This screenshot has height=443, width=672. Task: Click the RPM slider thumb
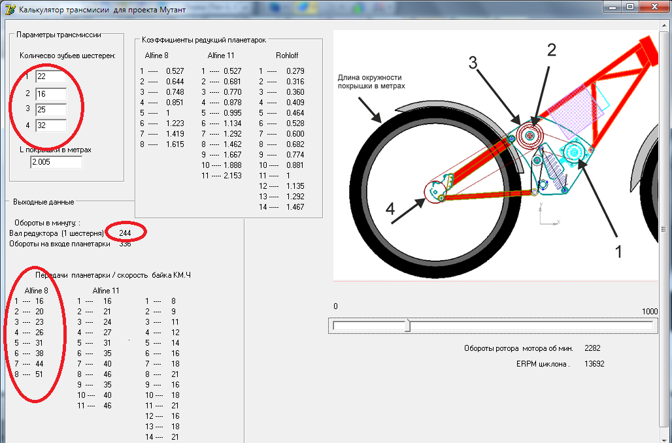[407, 325]
